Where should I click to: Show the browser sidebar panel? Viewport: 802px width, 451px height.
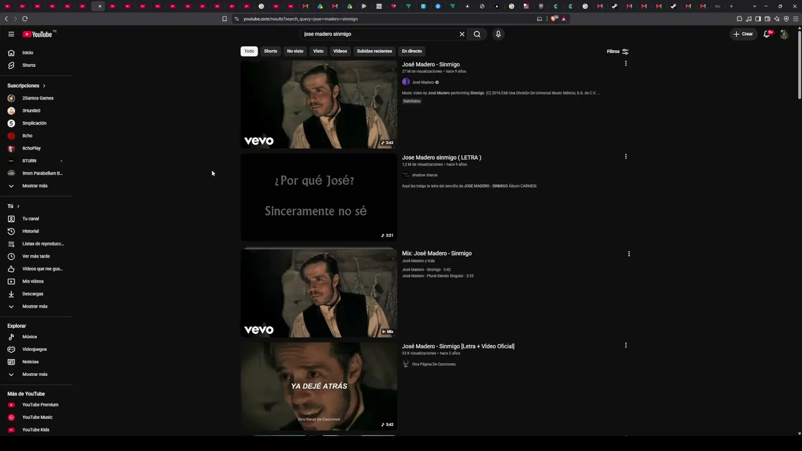point(758,19)
